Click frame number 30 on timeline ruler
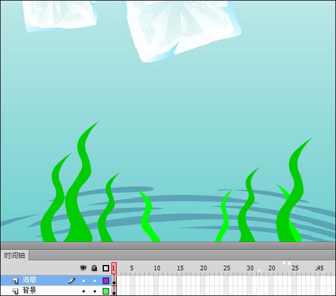The image size is (336, 296). point(250,268)
